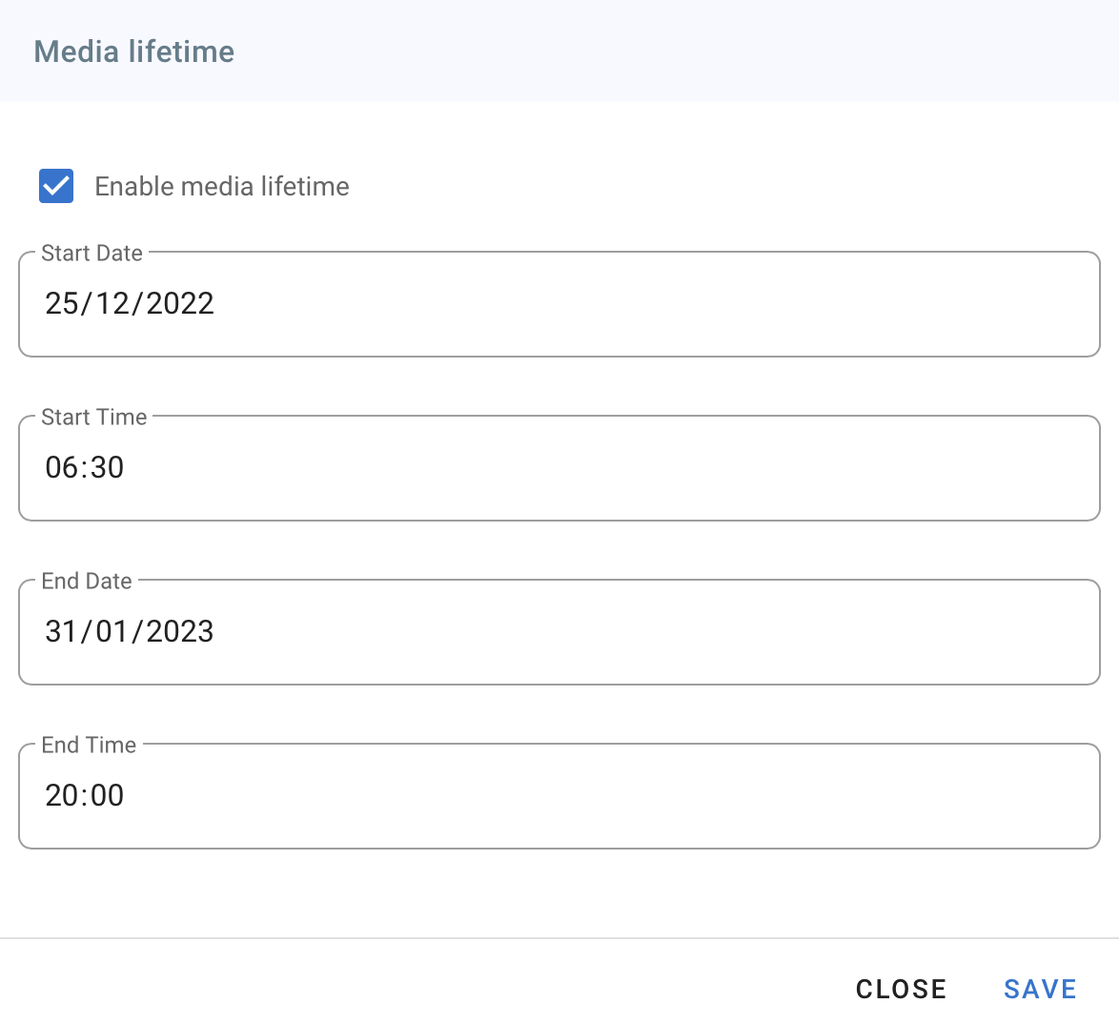Click the year 2023 in End Date
The height and width of the screenshot is (1024, 1119).
180,632
